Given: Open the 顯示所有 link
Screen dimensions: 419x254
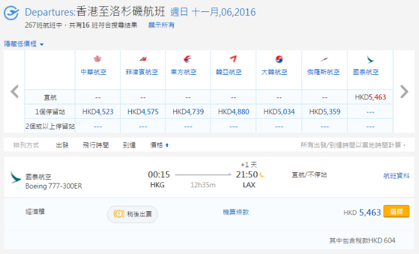Looking at the screenshot, I should click(161, 25).
